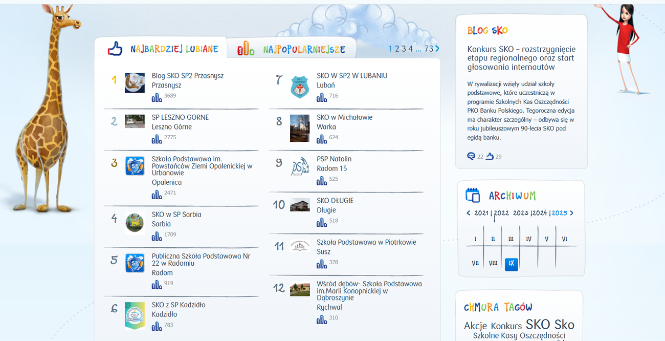Open Powstańców Ziemi Opalenickiej school blog link

pos(202,166)
